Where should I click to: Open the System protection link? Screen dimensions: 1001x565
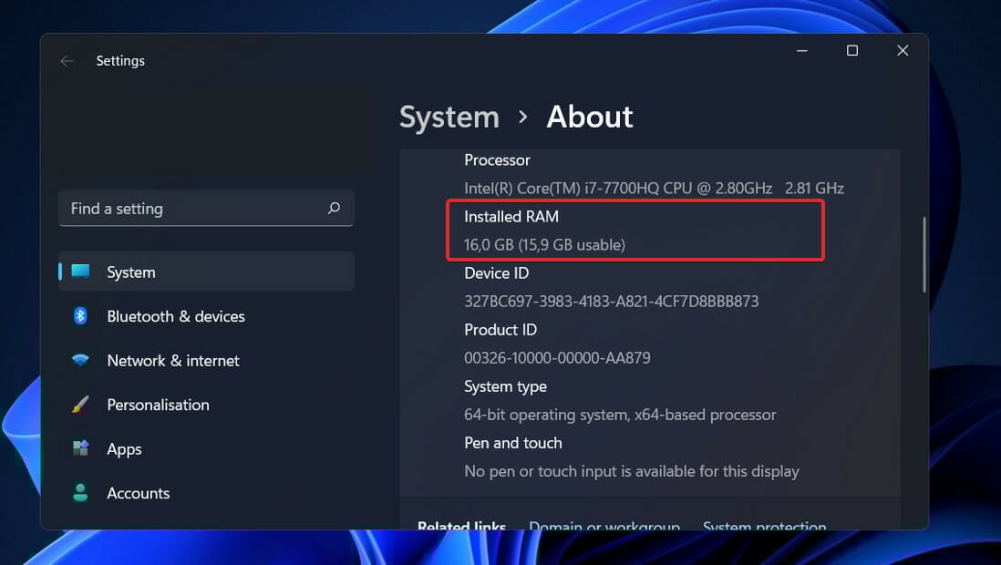(764, 527)
